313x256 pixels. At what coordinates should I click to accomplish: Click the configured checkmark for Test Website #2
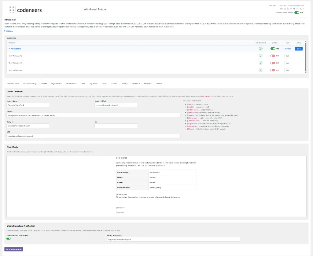[x=260, y=56]
